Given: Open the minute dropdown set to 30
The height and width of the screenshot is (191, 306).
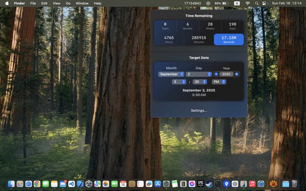Looking at the screenshot, I should click(200, 82).
